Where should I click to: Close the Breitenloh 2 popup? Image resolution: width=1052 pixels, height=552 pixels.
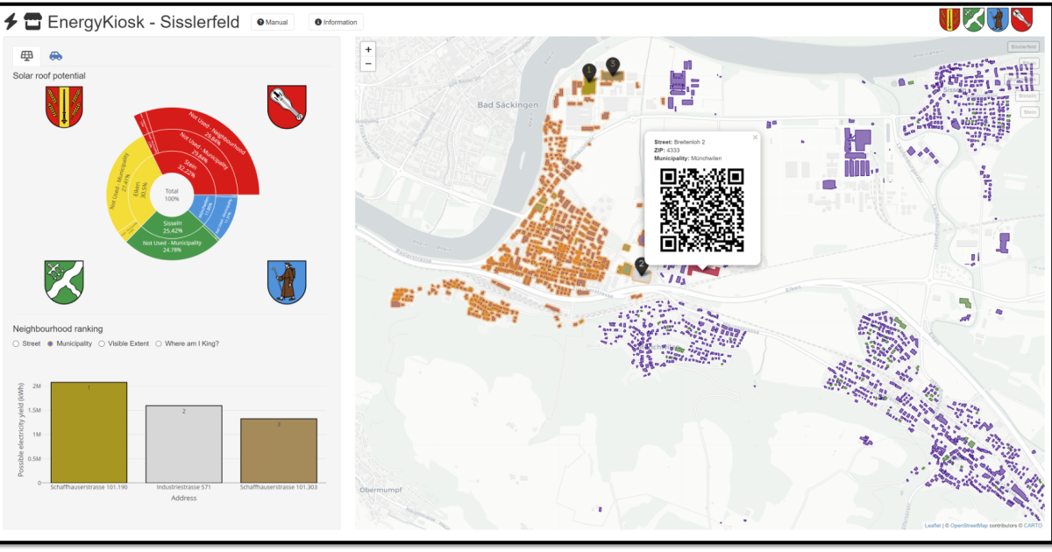pos(755,138)
